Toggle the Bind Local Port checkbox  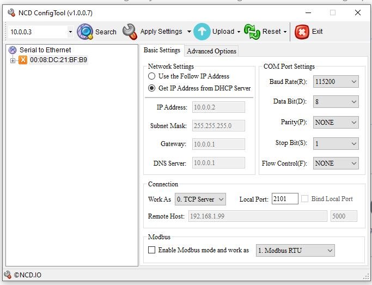(x=304, y=198)
